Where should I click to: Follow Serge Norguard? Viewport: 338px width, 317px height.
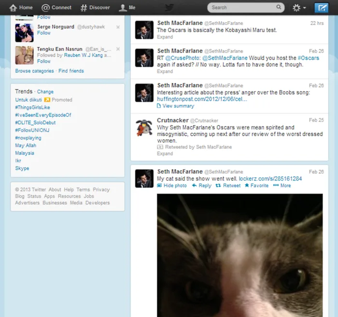pyautogui.click(x=44, y=33)
